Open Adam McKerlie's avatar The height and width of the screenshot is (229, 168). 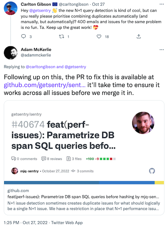(x=10, y=53)
